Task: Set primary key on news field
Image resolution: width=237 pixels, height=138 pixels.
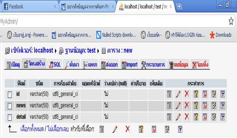Action: [x=196, y=105]
